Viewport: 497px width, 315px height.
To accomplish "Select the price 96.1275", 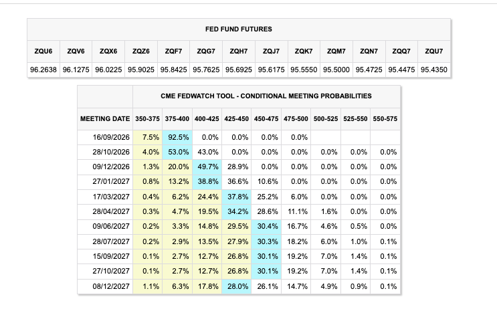I will [x=76, y=70].
